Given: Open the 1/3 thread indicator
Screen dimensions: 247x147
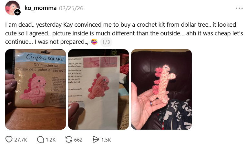Looking at the screenshot, I should (x=106, y=42).
